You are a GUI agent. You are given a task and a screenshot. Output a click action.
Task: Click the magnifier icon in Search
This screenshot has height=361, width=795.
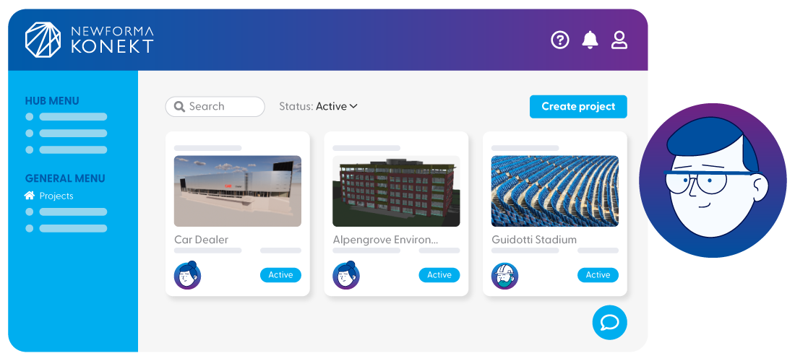point(179,107)
